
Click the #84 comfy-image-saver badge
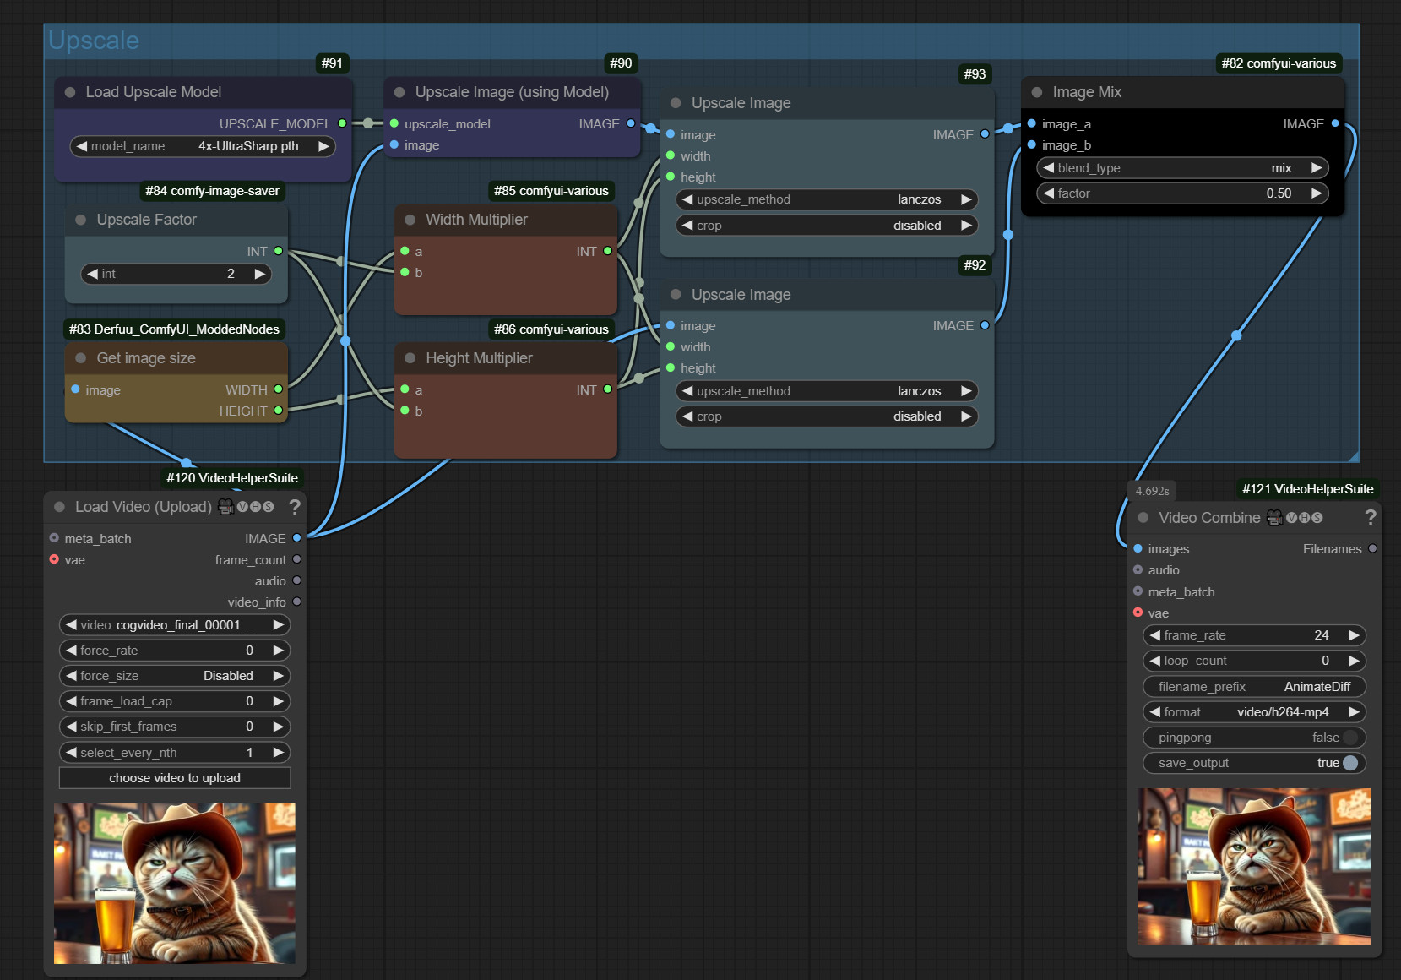[212, 191]
